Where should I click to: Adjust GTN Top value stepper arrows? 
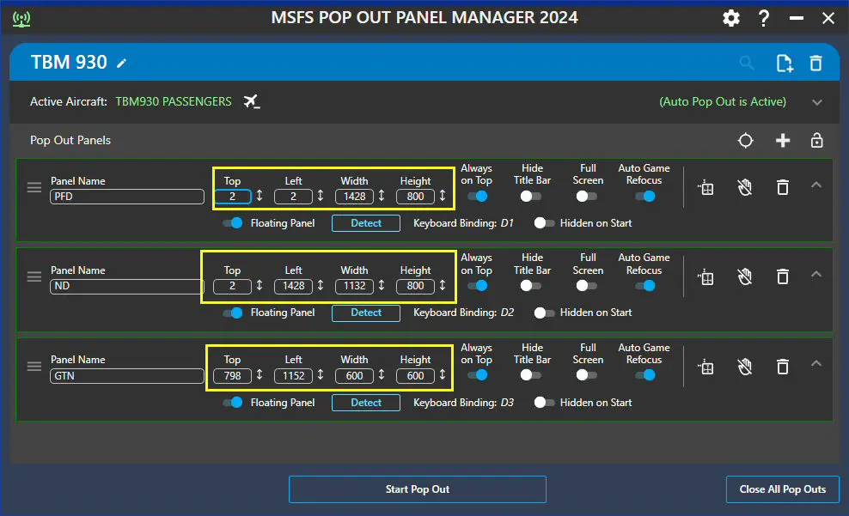click(260, 375)
